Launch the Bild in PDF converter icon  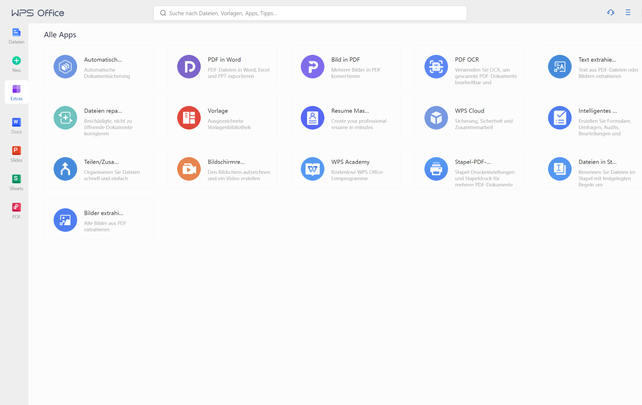tap(312, 66)
